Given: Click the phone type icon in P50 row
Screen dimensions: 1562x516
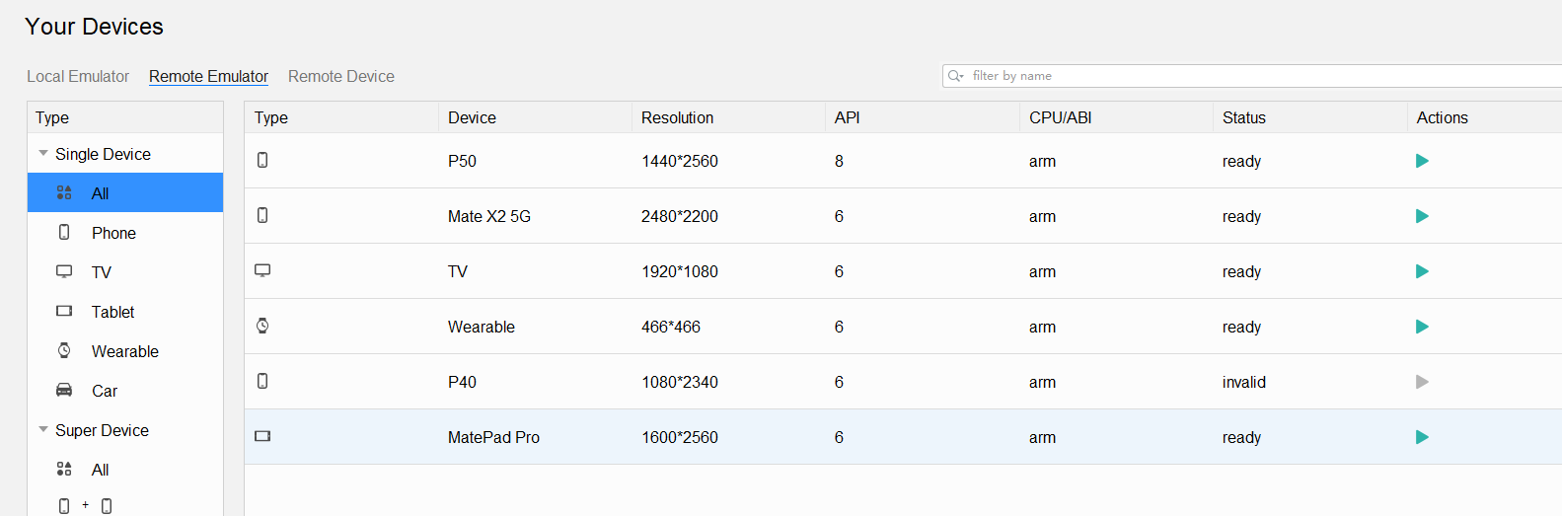Looking at the screenshot, I should coord(262,160).
